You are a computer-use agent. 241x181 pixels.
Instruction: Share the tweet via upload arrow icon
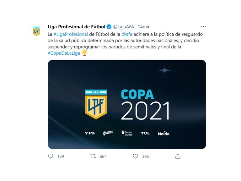tap(178, 156)
